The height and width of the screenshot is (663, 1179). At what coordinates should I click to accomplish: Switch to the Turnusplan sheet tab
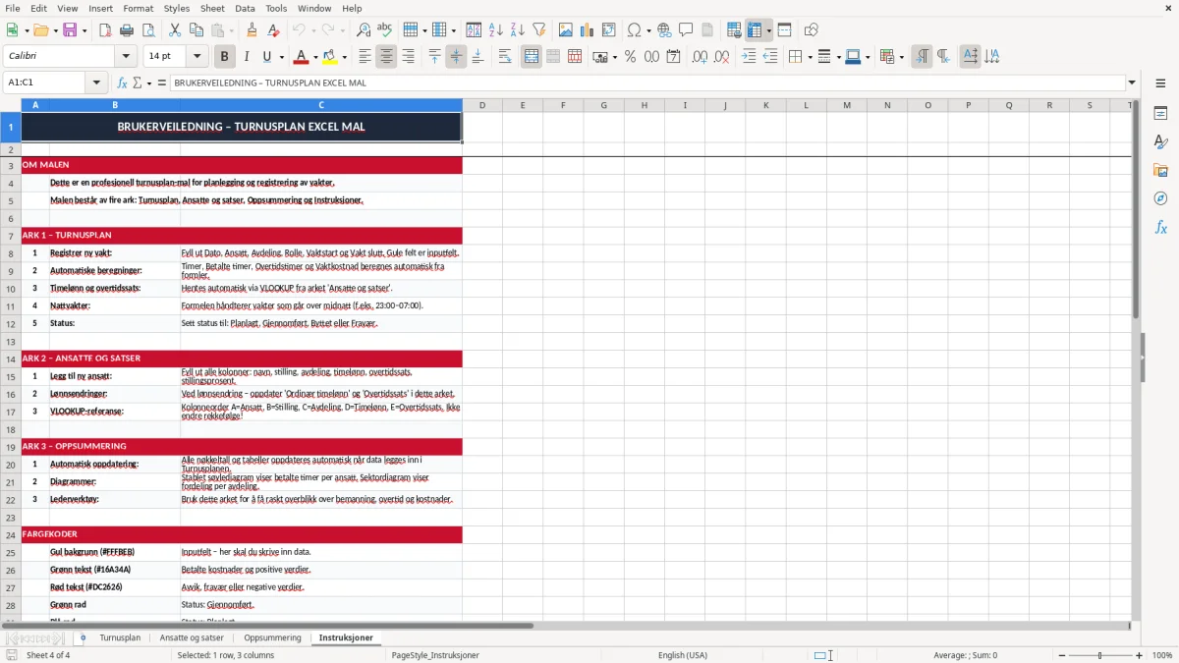tap(120, 637)
